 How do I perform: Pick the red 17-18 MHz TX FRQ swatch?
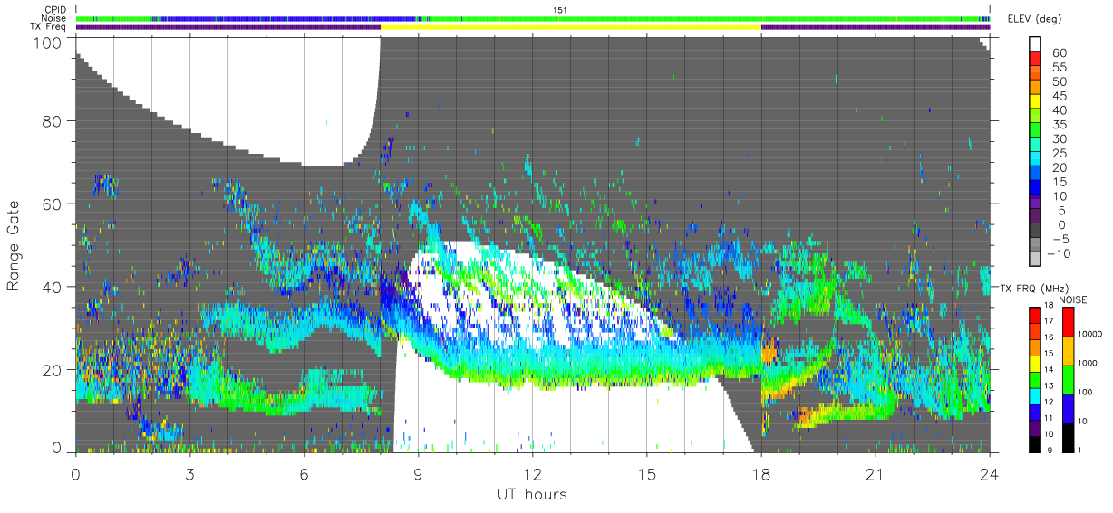point(1035,315)
